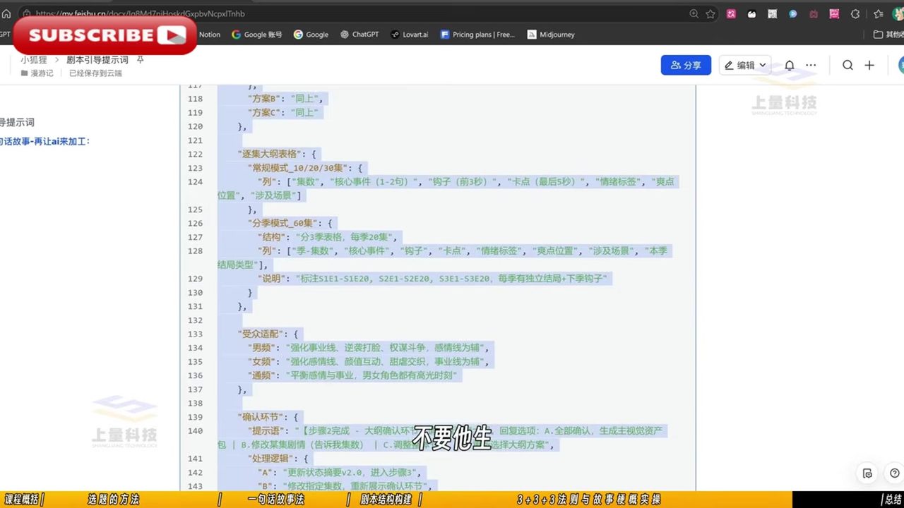
Task: Bookmark this page with the star icon
Action: click(710, 13)
